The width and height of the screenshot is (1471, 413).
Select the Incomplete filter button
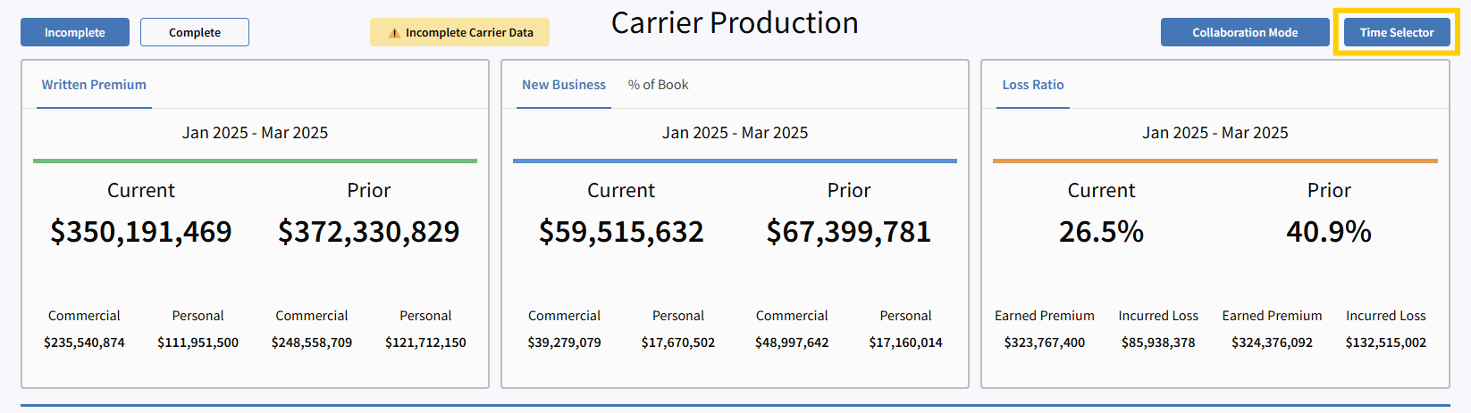click(75, 32)
